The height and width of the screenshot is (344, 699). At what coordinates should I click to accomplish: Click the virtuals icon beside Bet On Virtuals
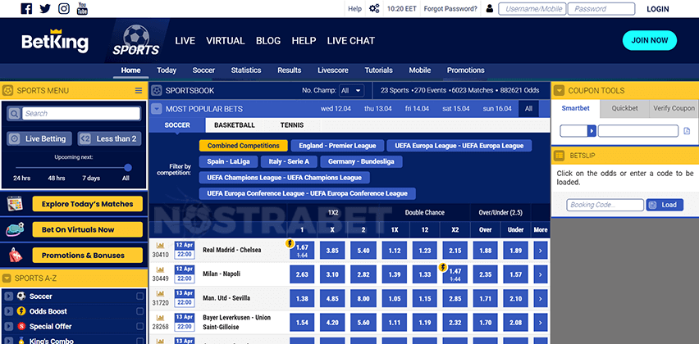[x=15, y=229]
